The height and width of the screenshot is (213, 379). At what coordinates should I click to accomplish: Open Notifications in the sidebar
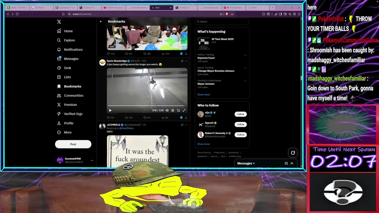tap(70, 49)
